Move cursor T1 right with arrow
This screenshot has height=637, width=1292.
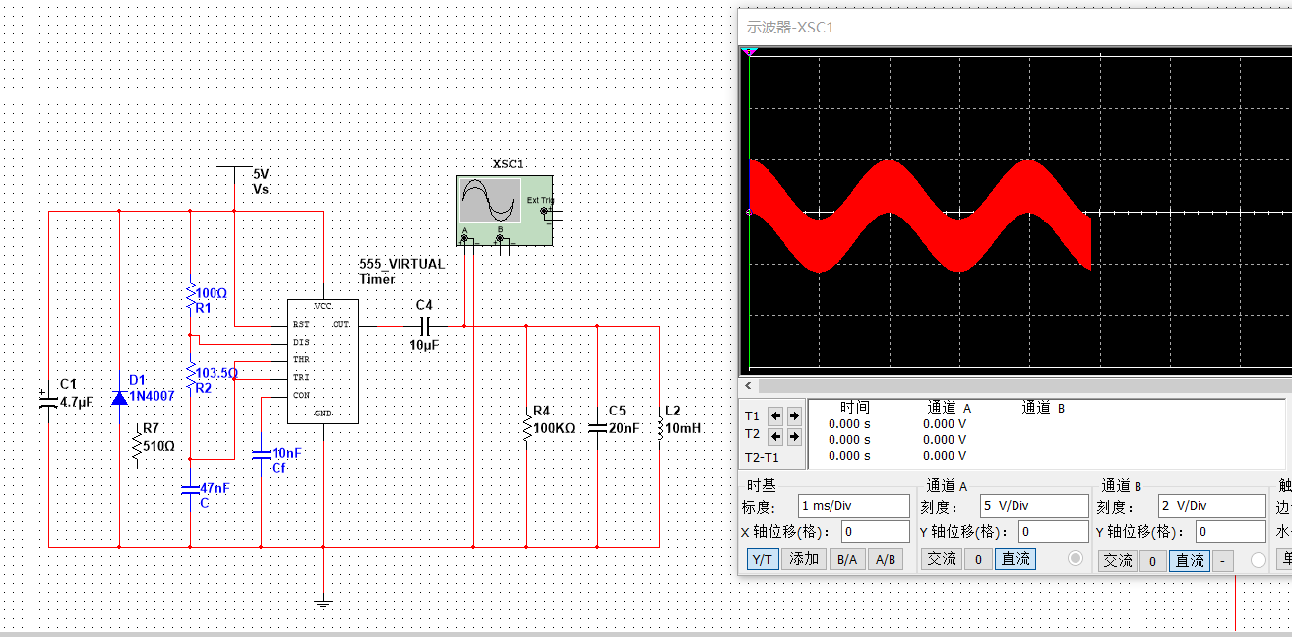click(793, 416)
